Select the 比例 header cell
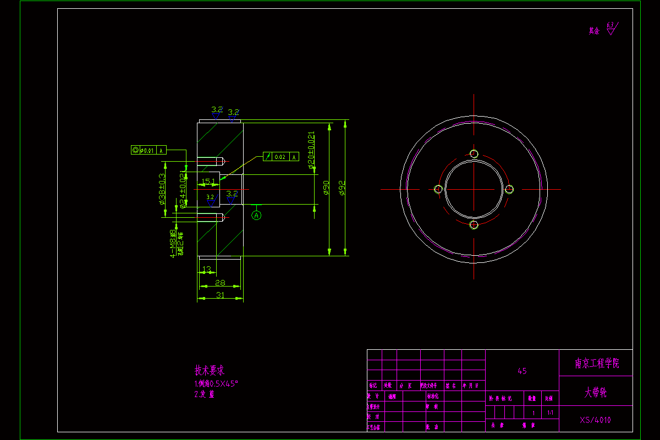 [550, 398]
